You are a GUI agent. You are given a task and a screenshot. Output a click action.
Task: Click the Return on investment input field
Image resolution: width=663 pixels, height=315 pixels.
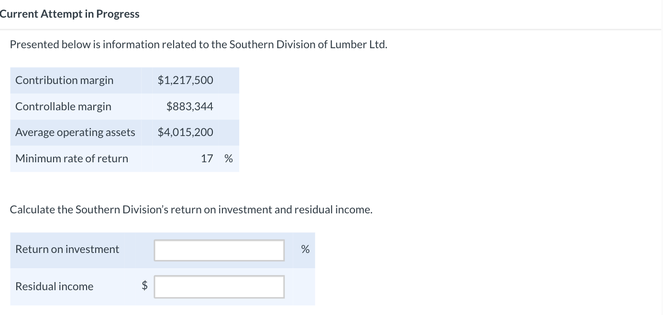(219, 250)
